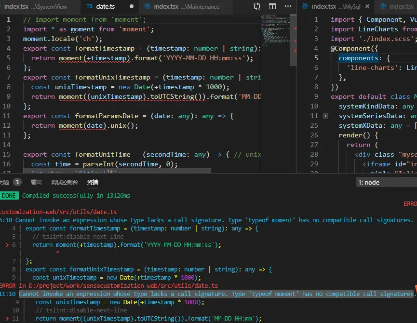Click the TS file icon on date.ts tab
Screen dimensions: 417x323
point(89,6)
